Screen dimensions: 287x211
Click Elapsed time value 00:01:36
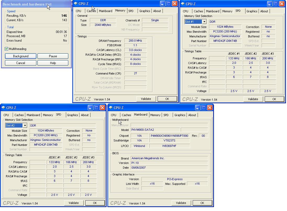click(x=61, y=32)
